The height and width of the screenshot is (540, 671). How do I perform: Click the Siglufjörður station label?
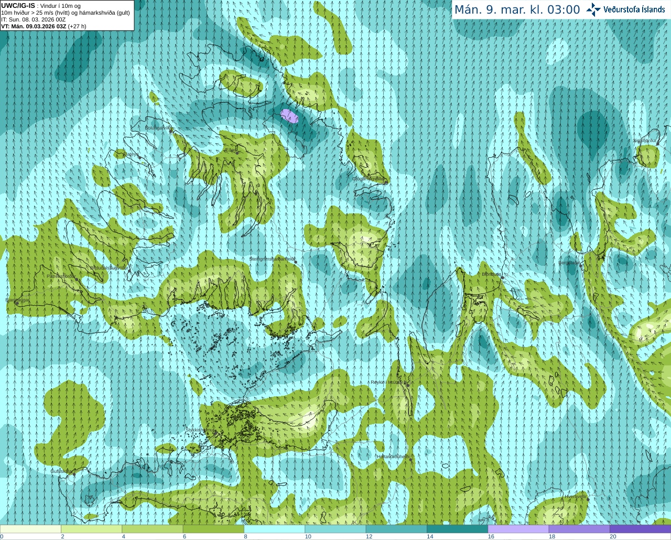(x=644, y=141)
